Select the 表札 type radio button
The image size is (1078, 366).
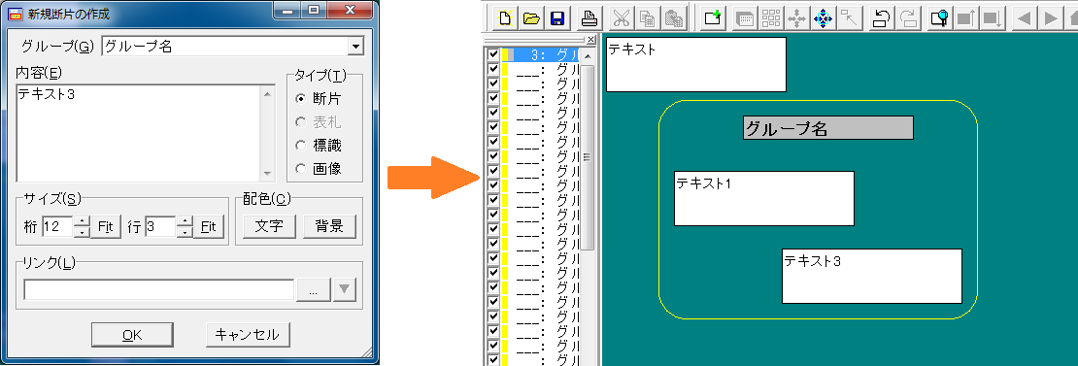[300, 122]
